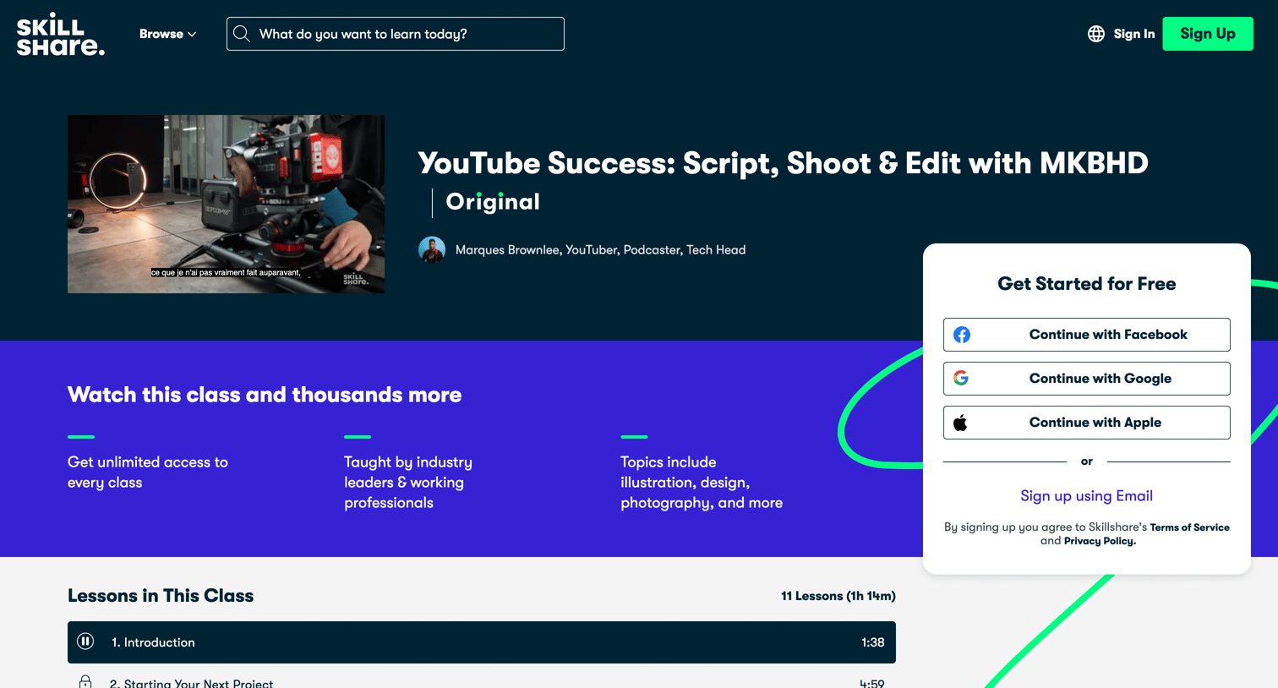The image size is (1278, 688).
Task: Click Marques Brownlee's avatar
Action: point(432,250)
